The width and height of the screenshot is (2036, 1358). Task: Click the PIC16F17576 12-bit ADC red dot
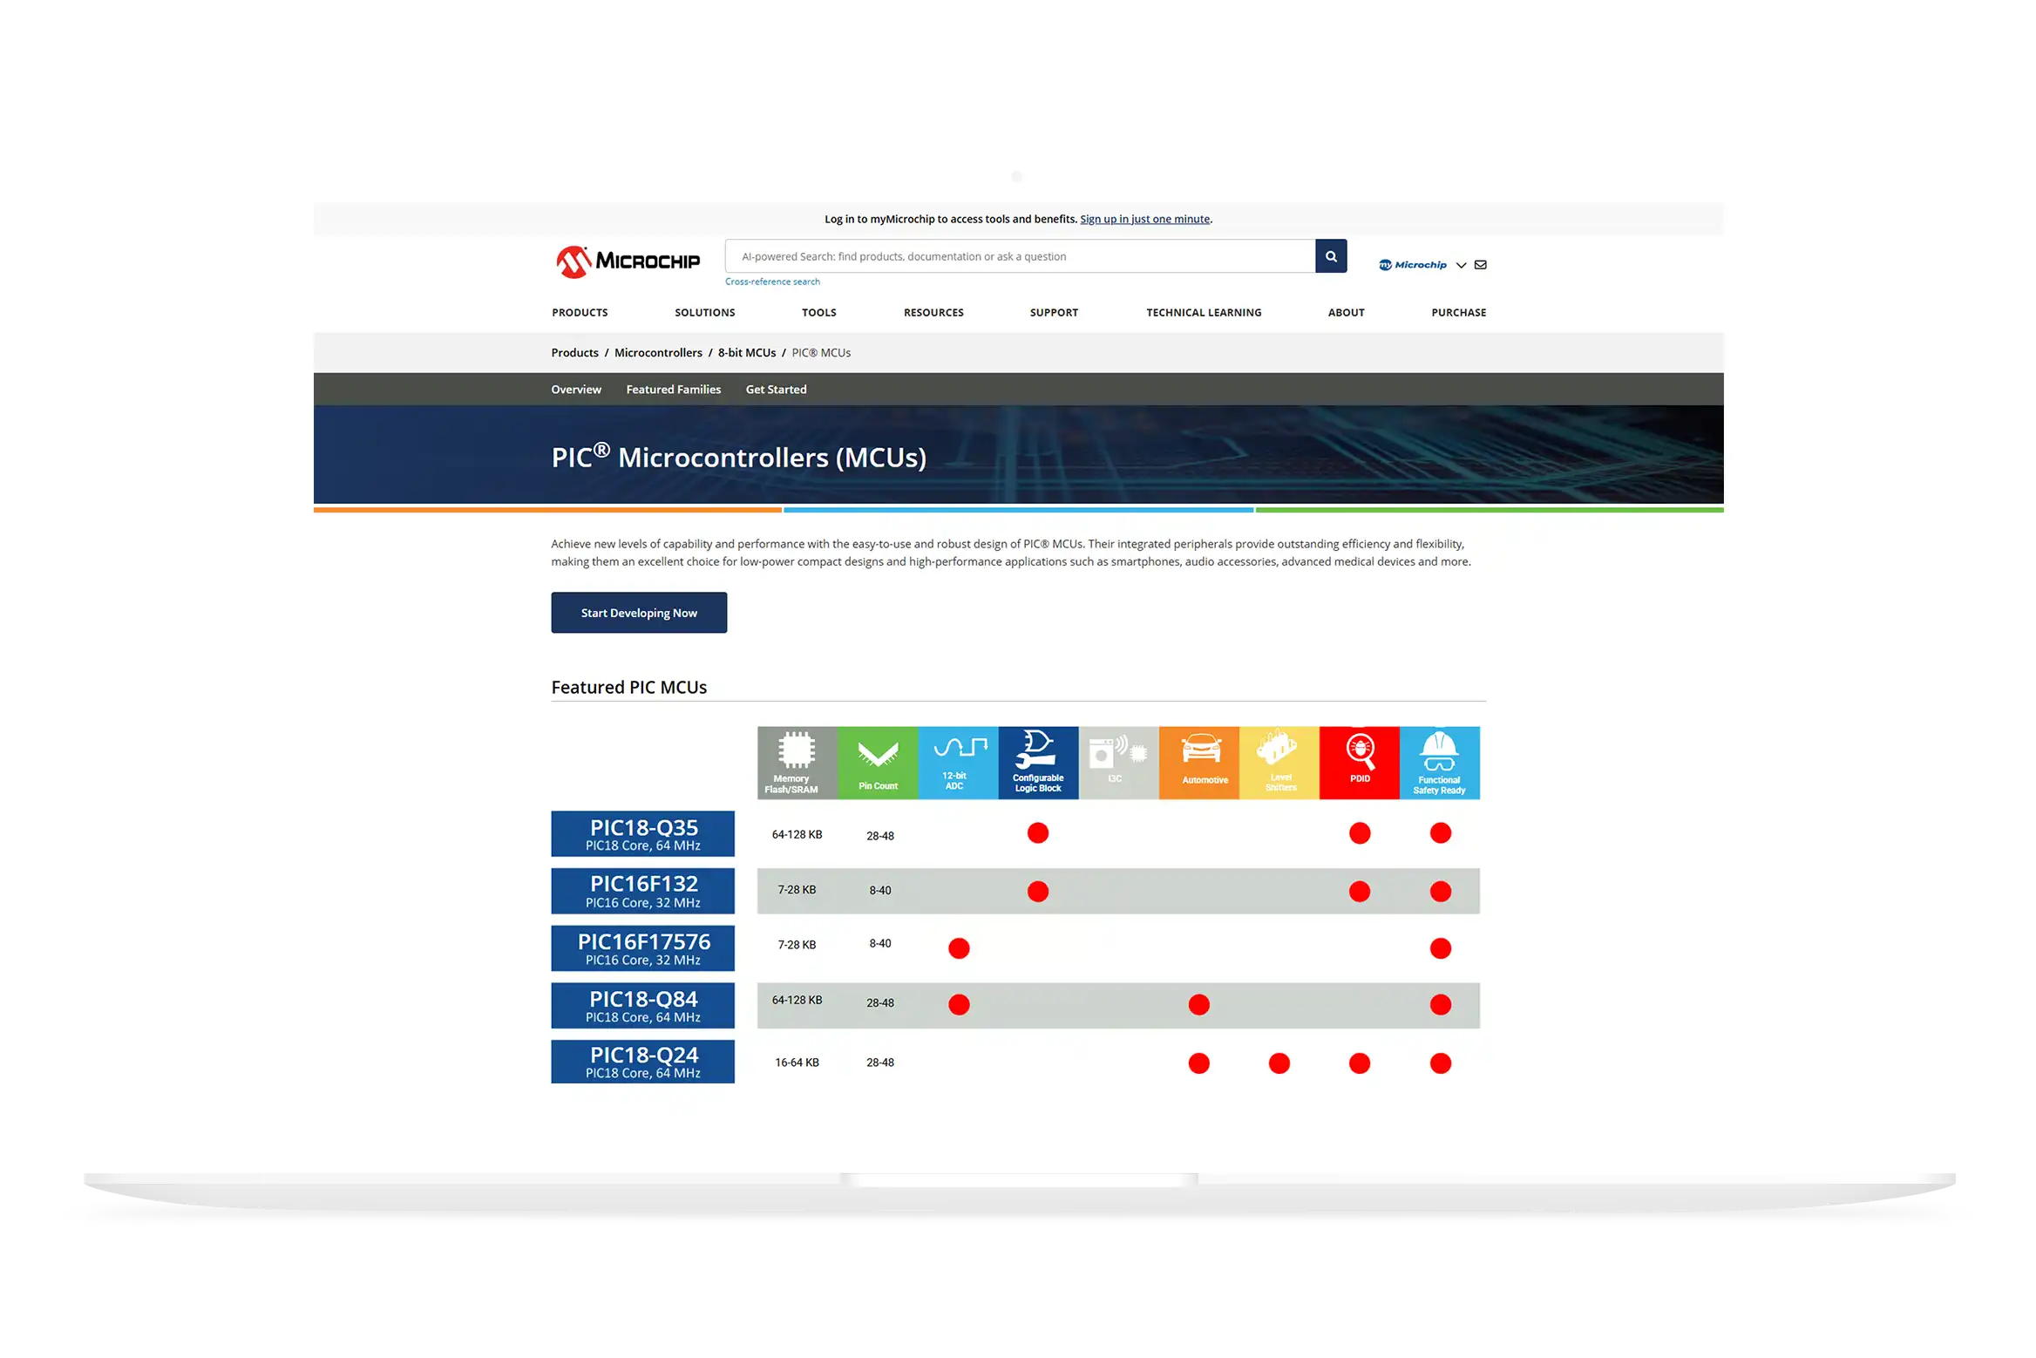click(959, 948)
